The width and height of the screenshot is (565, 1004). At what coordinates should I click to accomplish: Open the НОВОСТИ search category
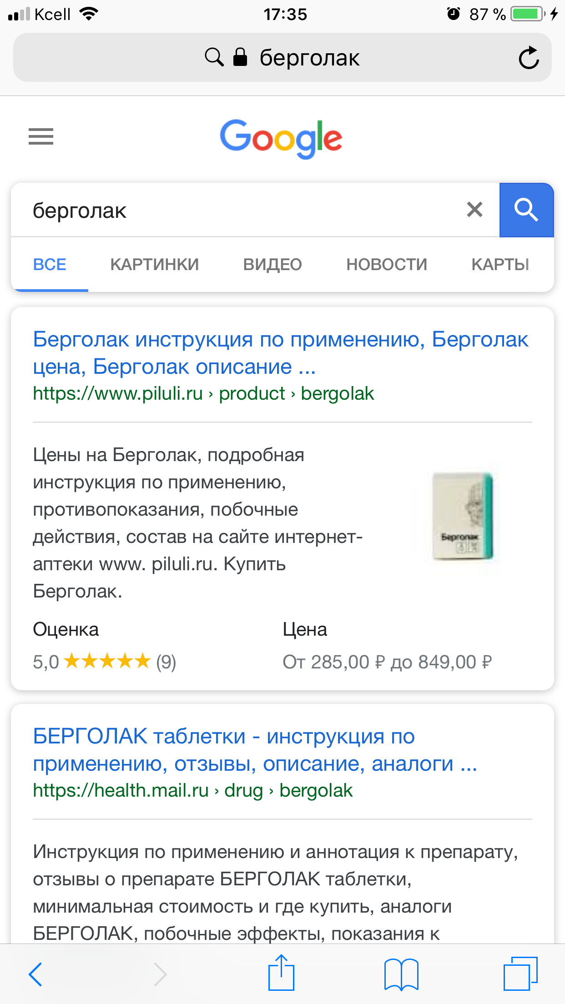(x=386, y=264)
